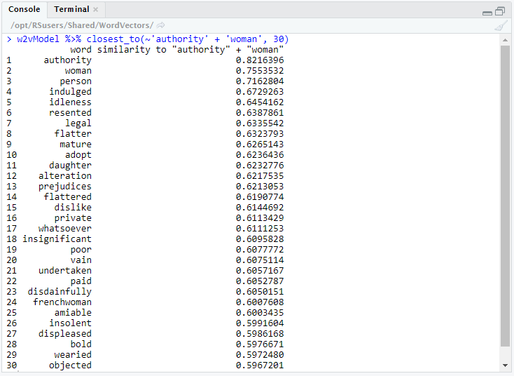Click the 'word' column header text
This screenshot has width=514, height=376.
(81, 50)
